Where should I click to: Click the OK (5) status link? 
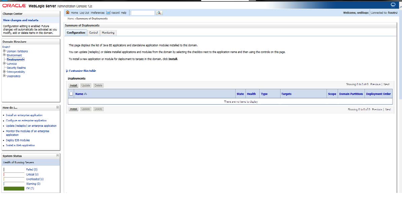[x=30, y=188]
